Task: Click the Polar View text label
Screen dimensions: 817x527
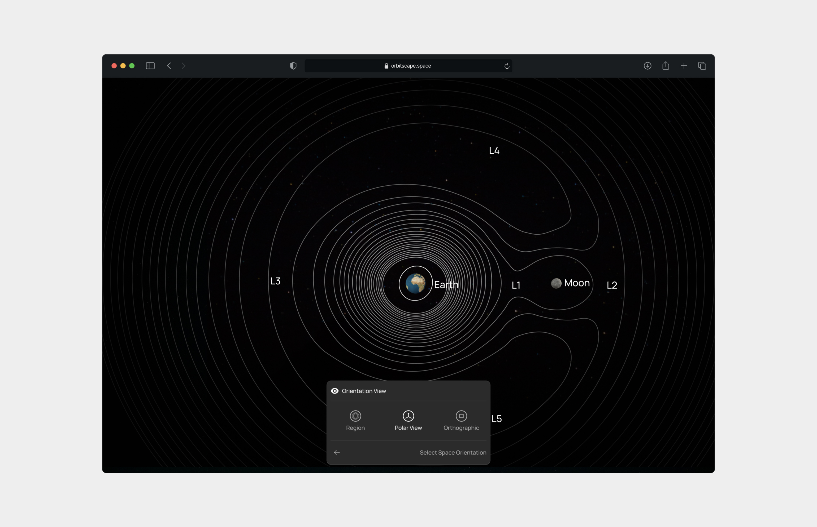Action: pyautogui.click(x=408, y=428)
